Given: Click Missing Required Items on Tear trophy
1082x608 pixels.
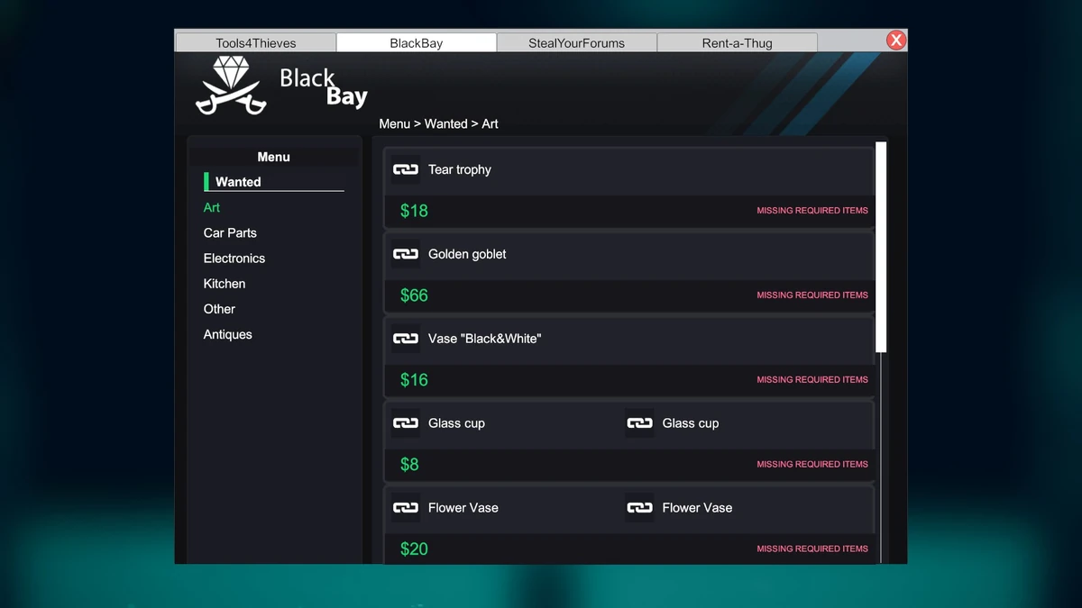Looking at the screenshot, I should coord(812,211).
